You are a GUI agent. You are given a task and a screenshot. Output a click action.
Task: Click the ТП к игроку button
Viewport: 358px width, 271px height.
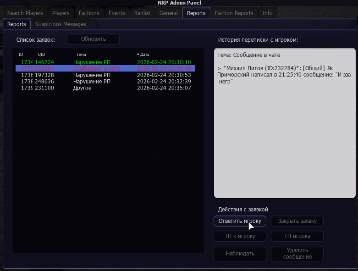click(240, 236)
